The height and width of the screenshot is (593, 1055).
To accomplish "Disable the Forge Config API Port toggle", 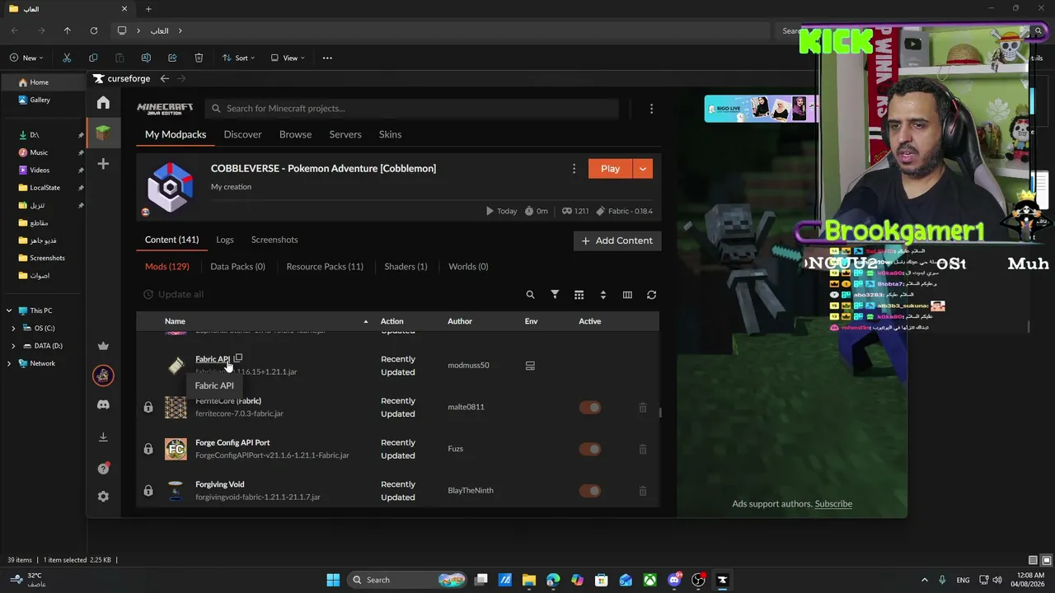I will (x=590, y=449).
